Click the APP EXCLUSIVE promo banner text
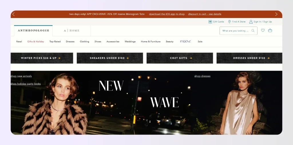 [x=107, y=14]
